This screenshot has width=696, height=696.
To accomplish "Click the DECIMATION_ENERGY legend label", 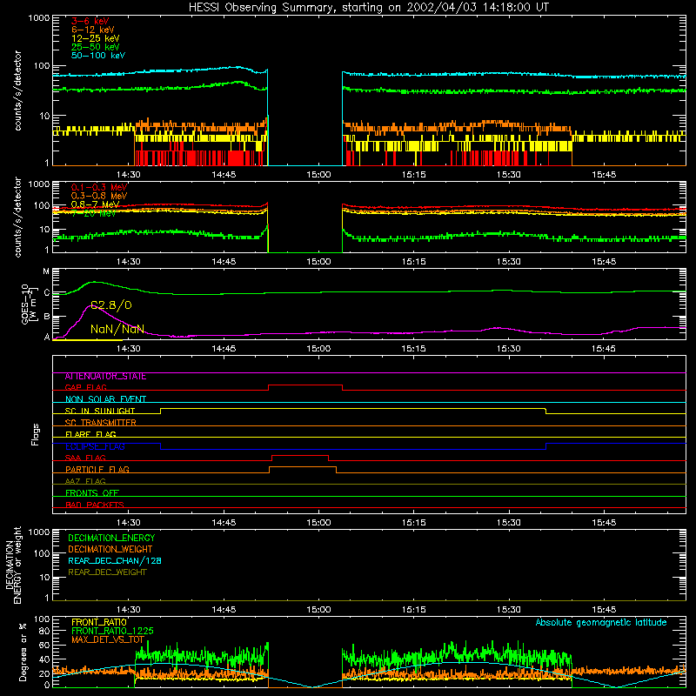I will pos(111,538).
